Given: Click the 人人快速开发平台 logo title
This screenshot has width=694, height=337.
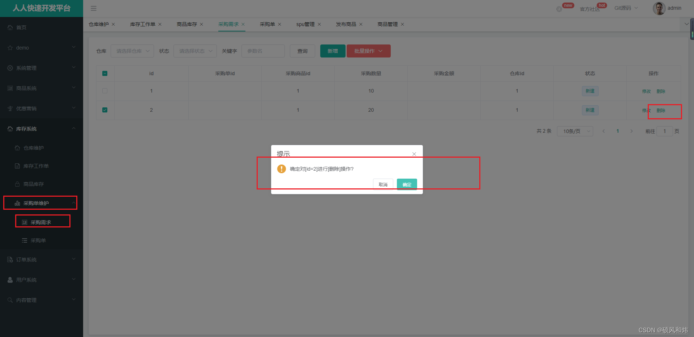Looking at the screenshot, I should [x=42, y=8].
